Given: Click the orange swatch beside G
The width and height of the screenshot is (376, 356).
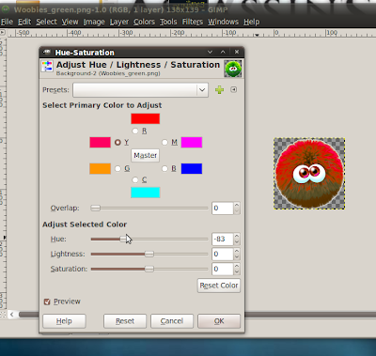Looking at the screenshot, I should point(100,168).
